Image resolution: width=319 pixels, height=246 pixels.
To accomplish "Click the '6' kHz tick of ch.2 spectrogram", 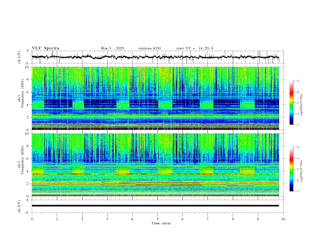I will pyautogui.click(x=28, y=159).
